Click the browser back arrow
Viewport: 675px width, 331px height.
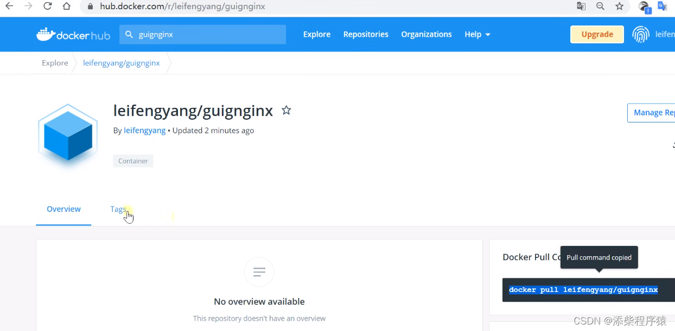[x=9, y=7]
